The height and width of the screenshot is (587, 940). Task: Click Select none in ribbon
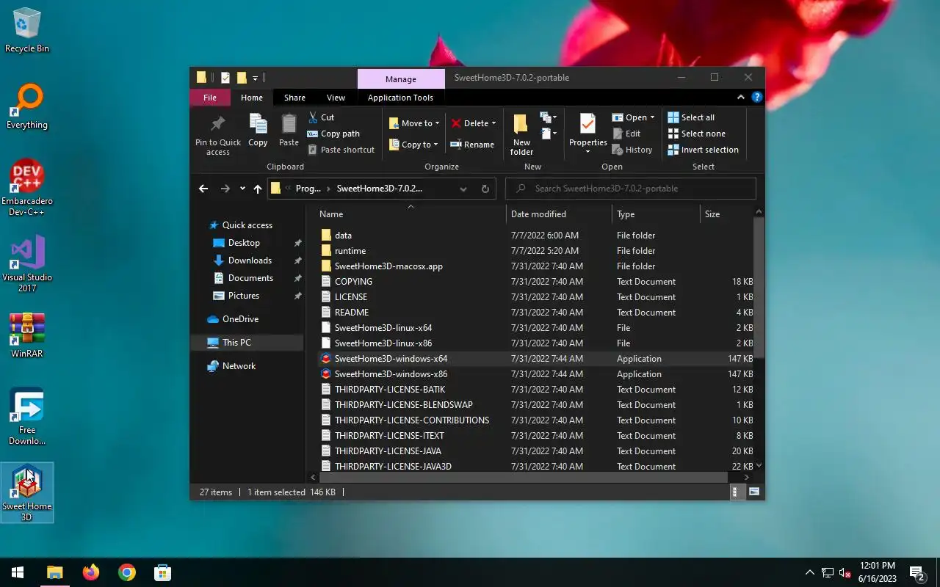tap(696, 134)
